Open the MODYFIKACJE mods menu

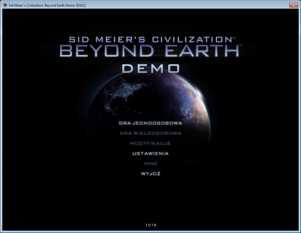click(x=150, y=144)
